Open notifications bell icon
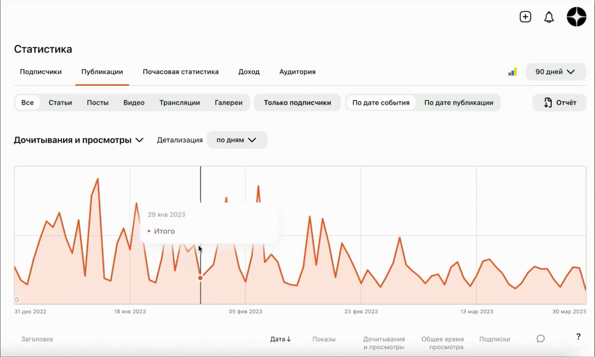The height and width of the screenshot is (357, 595). (x=549, y=17)
